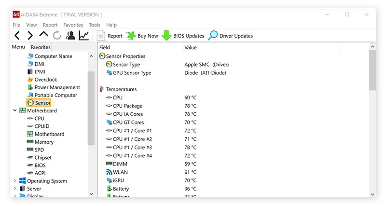Click the Report toolbar label
386x206 pixels.
coord(115,36)
